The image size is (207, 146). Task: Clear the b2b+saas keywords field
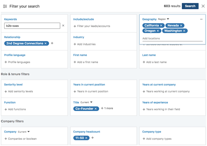coord(63,25)
